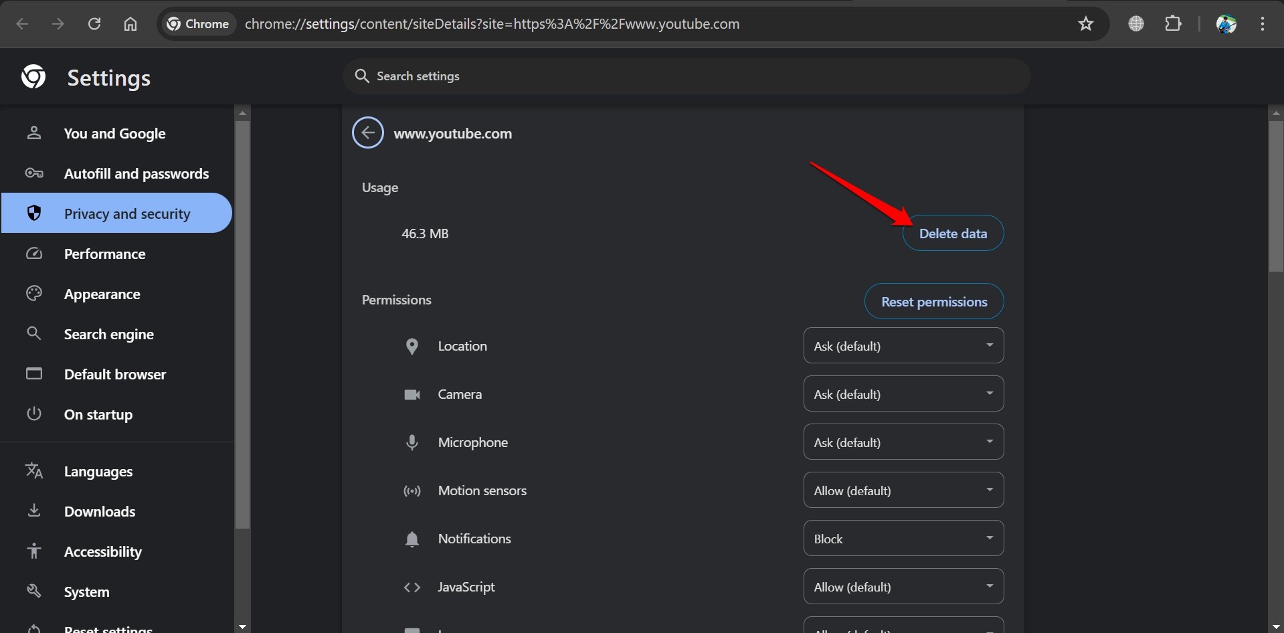
Task: Go back using browser back arrow
Action: pos(23,24)
